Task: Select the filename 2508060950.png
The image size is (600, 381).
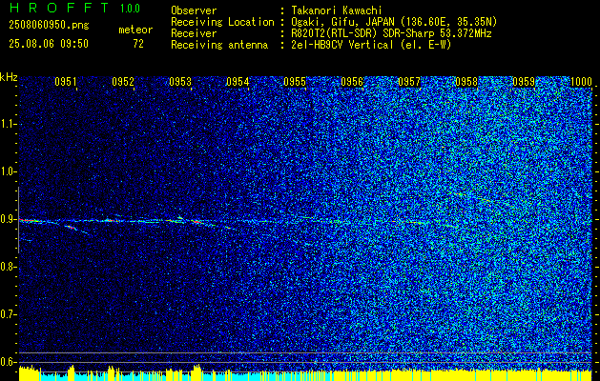Action: (49, 25)
